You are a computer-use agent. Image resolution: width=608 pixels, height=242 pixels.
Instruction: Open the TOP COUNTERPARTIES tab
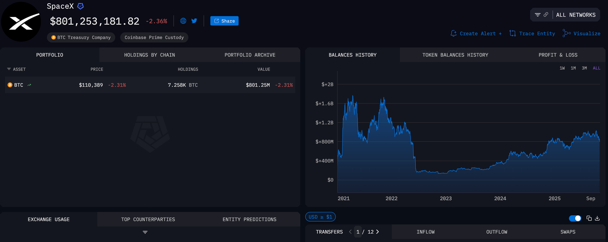click(148, 220)
